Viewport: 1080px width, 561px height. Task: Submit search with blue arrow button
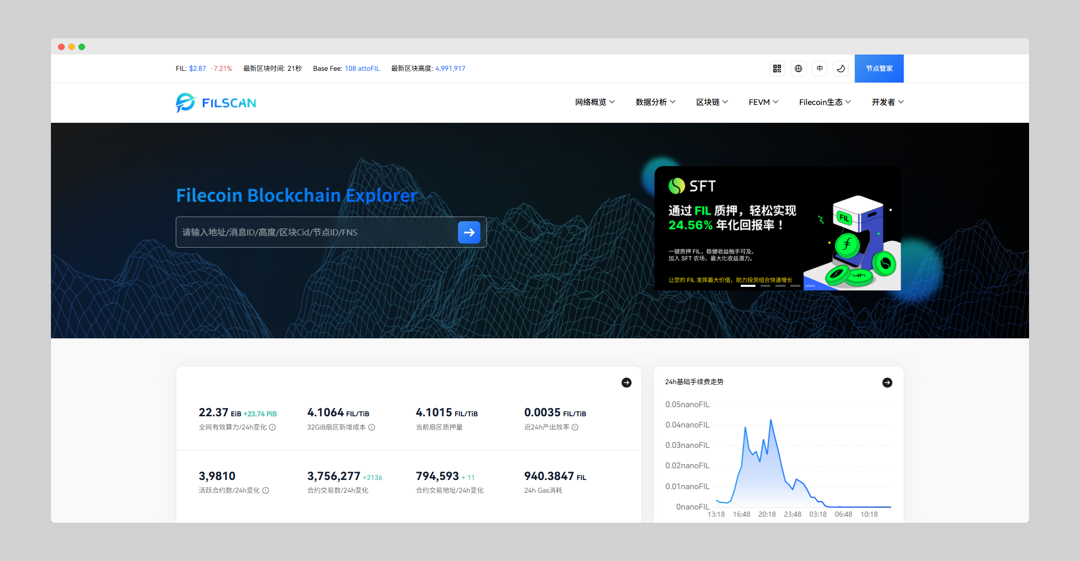tap(469, 232)
